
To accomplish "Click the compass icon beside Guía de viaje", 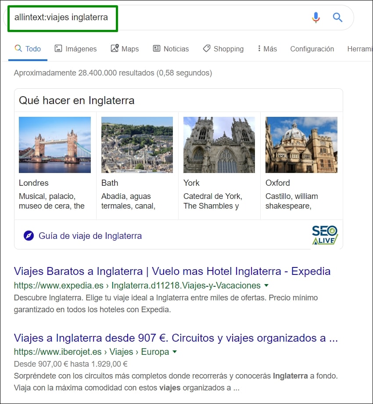I will coord(28,236).
